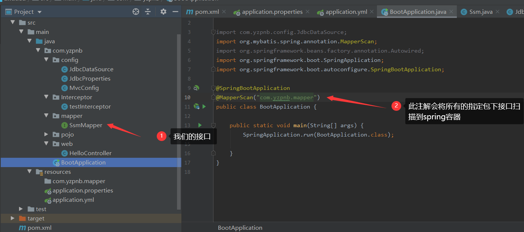Close the application.properties tab
The width and height of the screenshot is (524, 232).
point(308,12)
